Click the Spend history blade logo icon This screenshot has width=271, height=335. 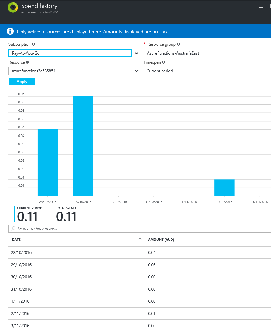point(13,7)
